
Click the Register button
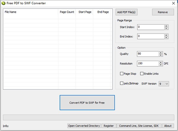(109, 126)
